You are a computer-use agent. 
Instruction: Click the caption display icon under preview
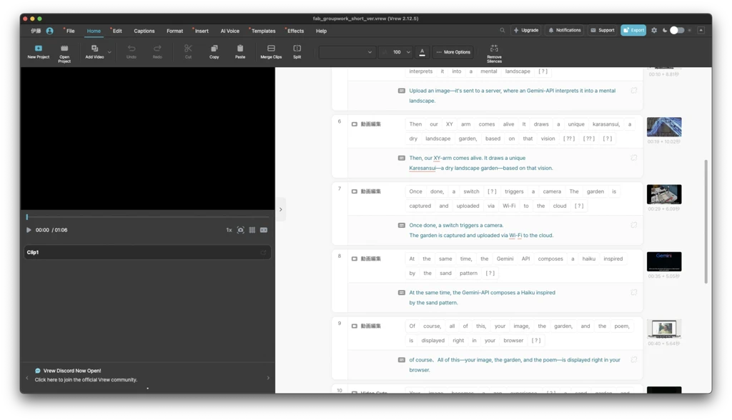click(264, 230)
